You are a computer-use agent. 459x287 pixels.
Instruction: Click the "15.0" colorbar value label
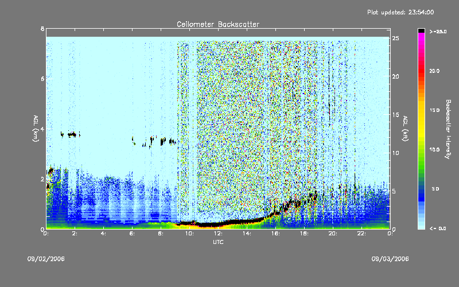pyautogui.click(x=434, y=110)
